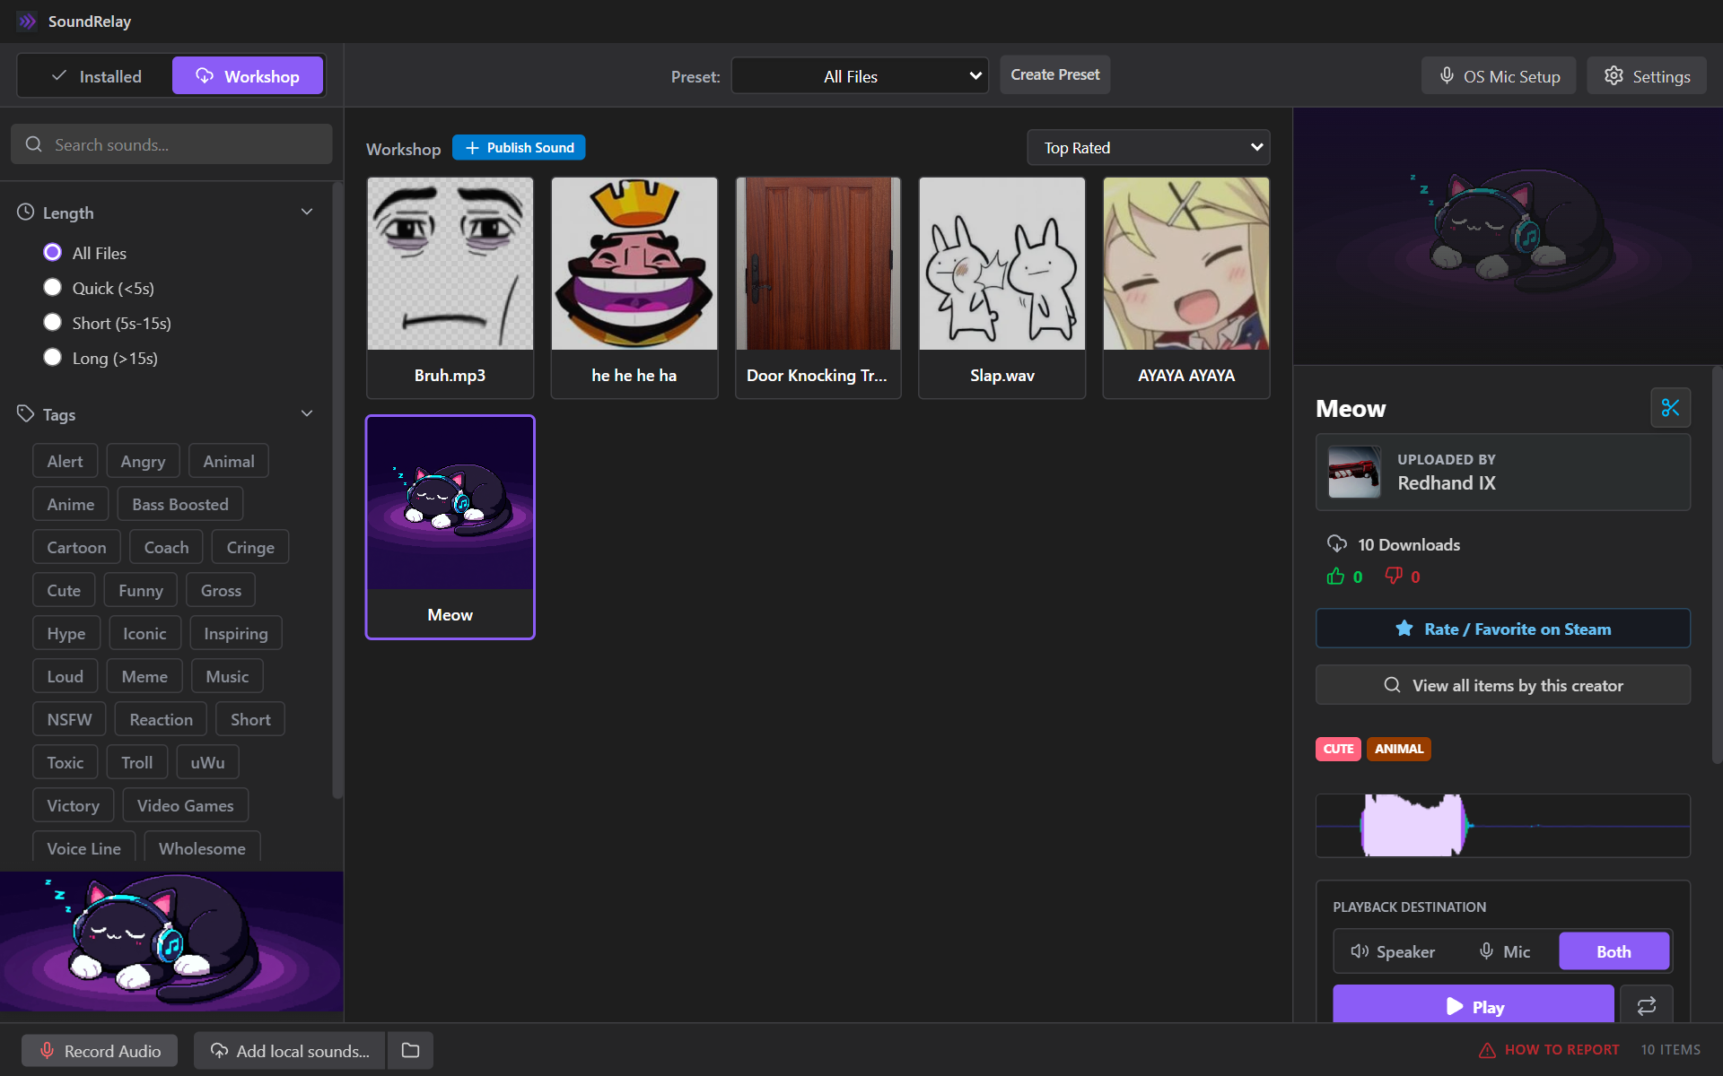Click the tag icon next to Tags
This screenshot has width=1723, height=1076.
point(25,413)
